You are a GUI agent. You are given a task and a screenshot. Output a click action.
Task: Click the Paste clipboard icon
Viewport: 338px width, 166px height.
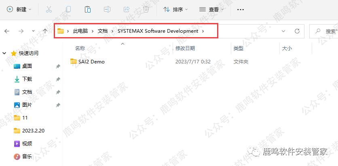[87, 9]
